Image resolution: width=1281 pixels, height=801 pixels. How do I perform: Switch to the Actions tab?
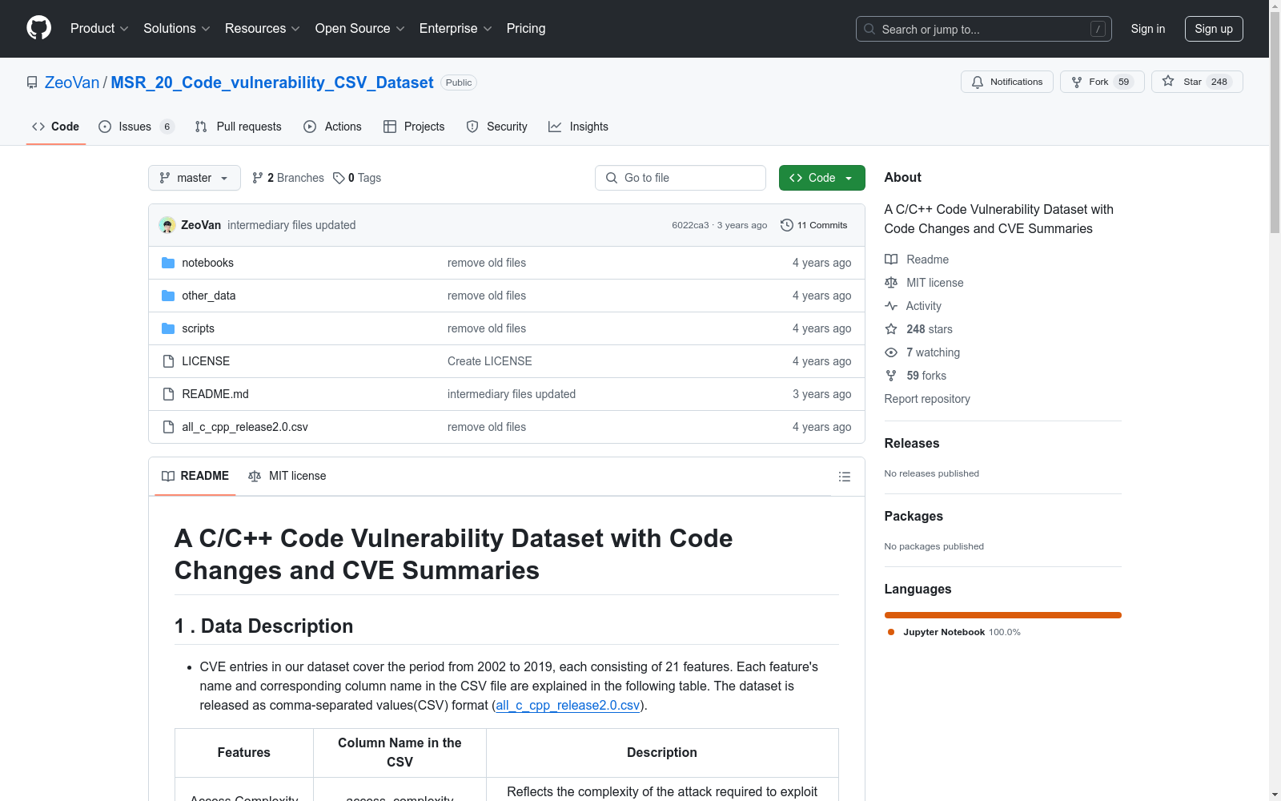pyautogui.click(x=333, y=127)
